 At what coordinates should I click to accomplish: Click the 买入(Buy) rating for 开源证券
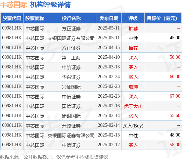tap(133, 126)
